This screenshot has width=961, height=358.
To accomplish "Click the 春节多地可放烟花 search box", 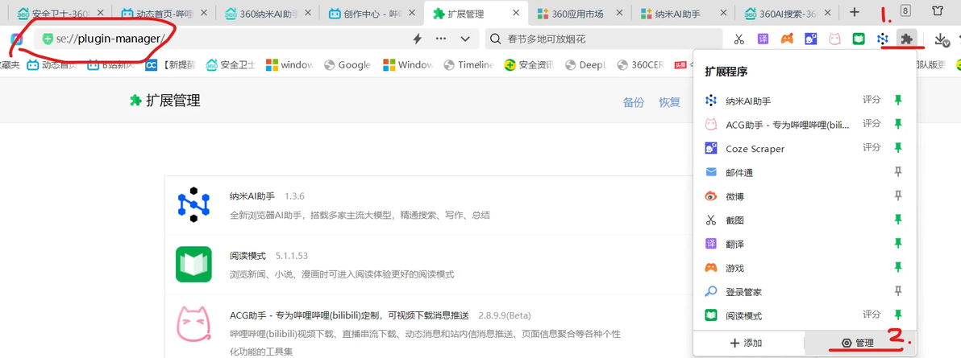I will point(604,39).
